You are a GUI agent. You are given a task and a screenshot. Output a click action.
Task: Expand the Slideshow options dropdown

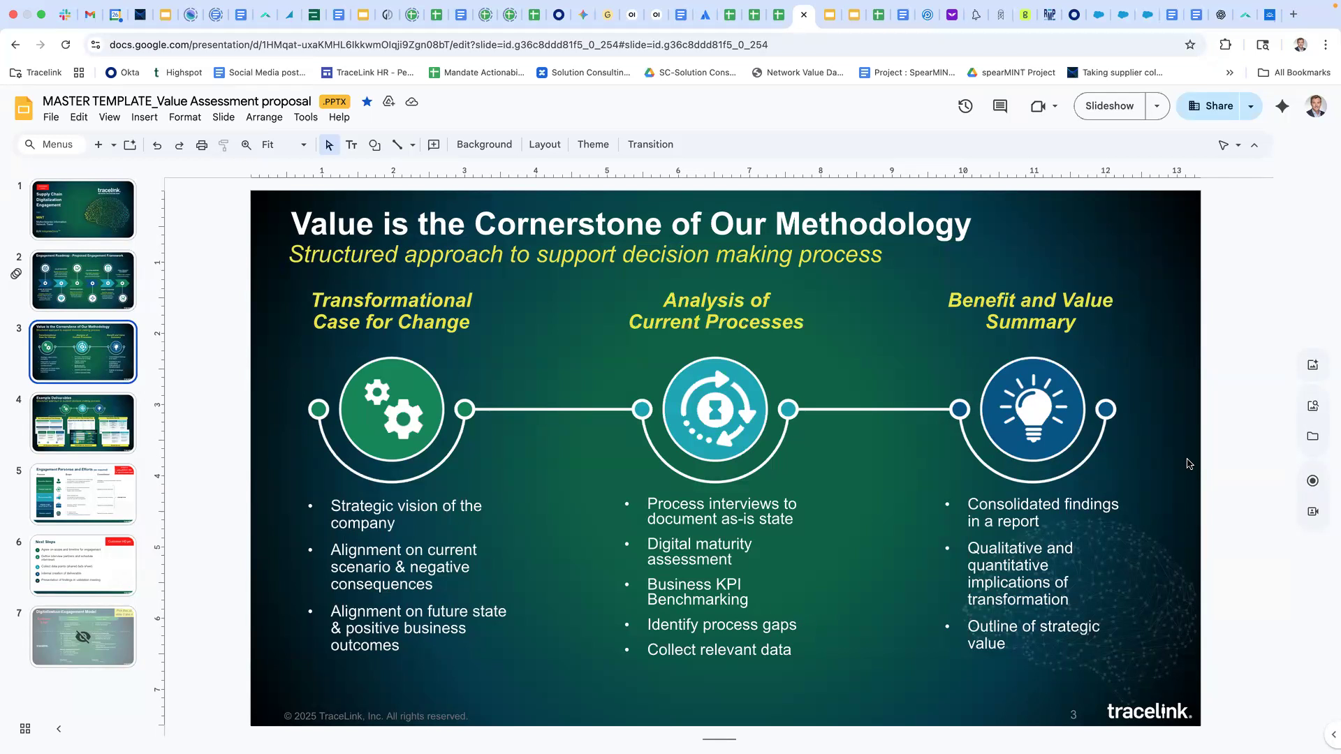pyautogui.click(x=1157, y=106)
